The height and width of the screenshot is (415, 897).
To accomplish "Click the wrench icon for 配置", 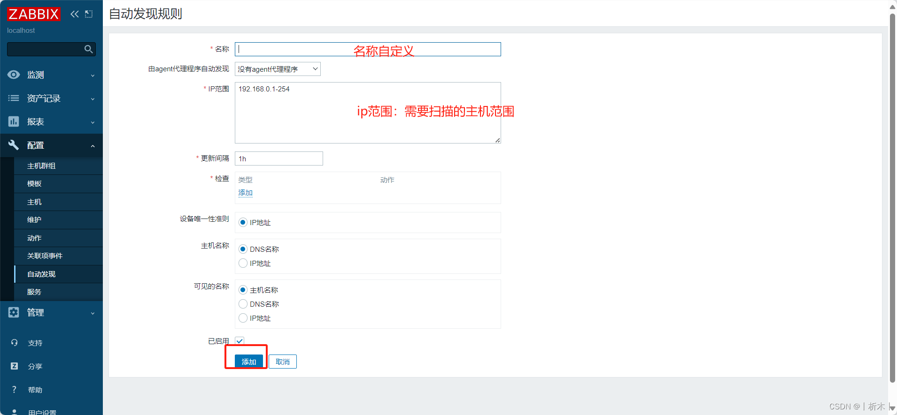I will pos(14,145).
